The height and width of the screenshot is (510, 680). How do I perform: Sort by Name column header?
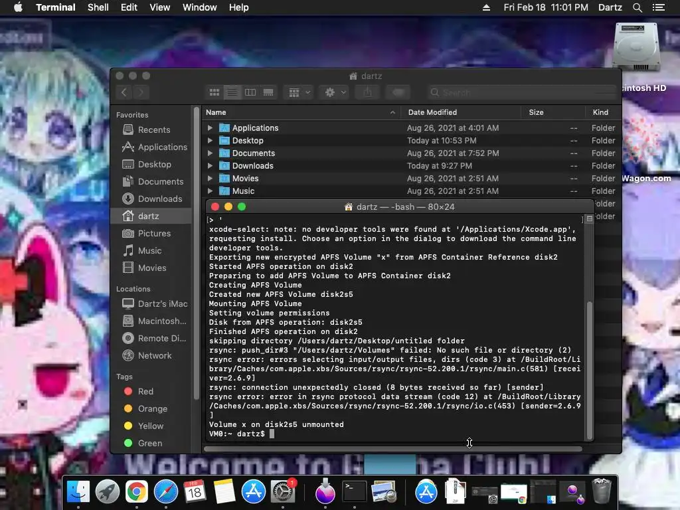[x=301, y=112]
